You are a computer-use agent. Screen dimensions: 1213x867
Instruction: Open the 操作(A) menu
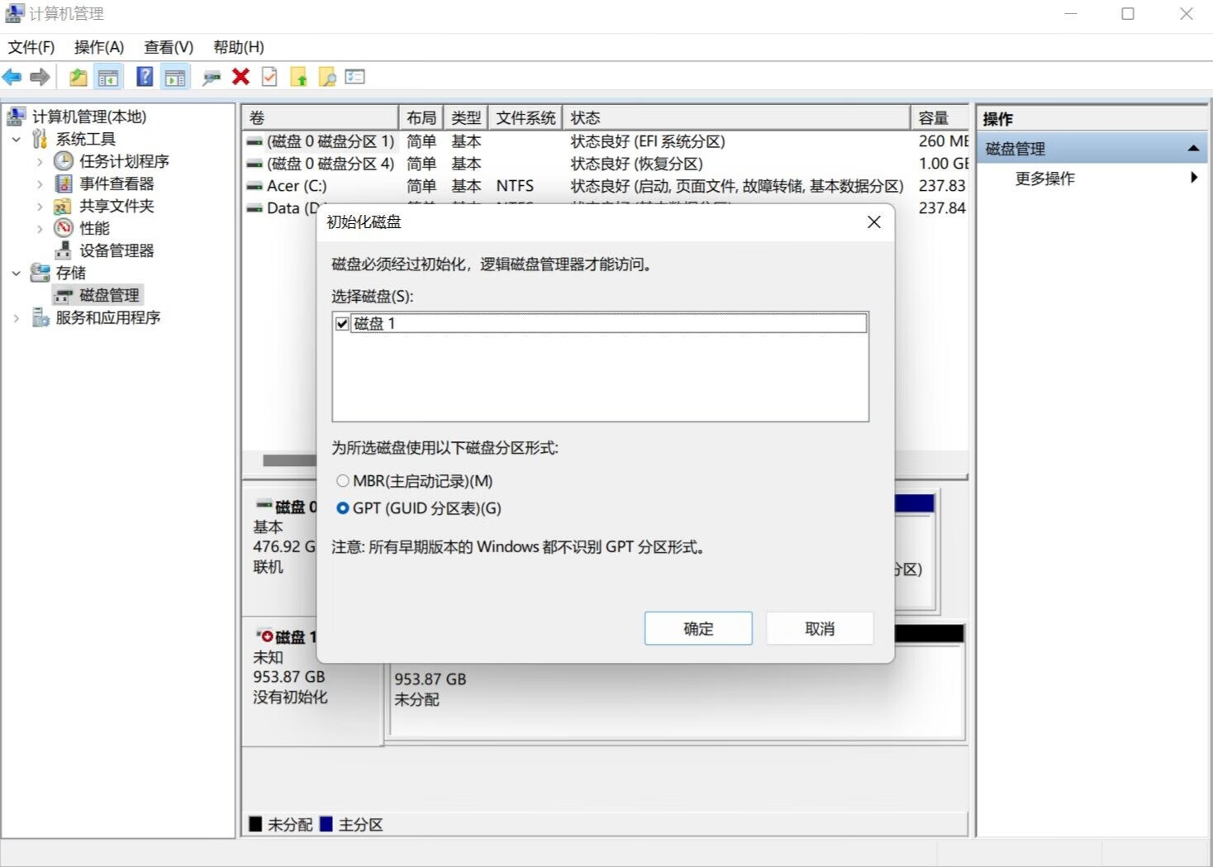click(98, 46)
